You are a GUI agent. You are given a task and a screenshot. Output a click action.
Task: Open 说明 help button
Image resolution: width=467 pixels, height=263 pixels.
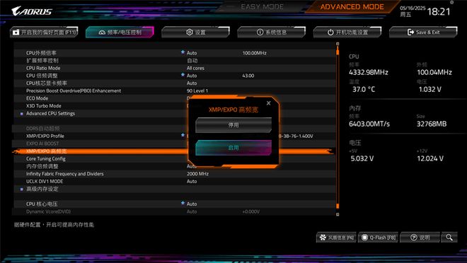coord(420,238)
